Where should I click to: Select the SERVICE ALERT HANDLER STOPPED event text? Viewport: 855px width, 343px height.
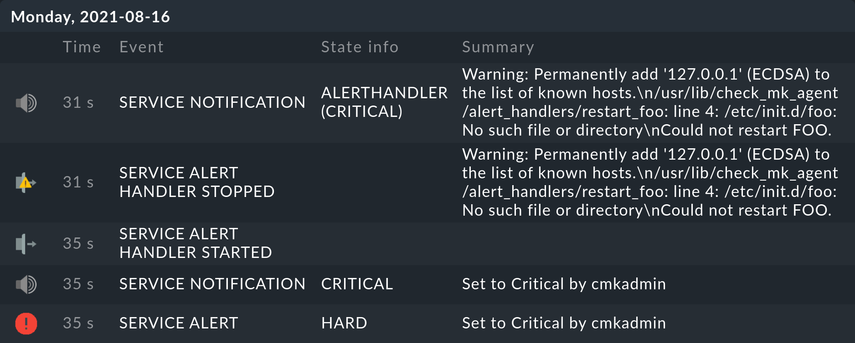197,182
